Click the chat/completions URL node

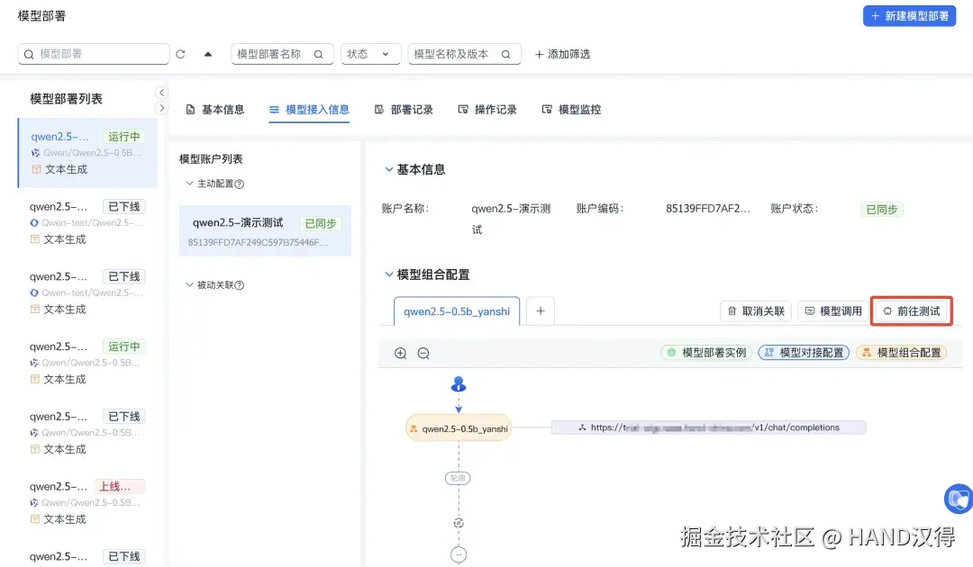click(x=709, y=427)
